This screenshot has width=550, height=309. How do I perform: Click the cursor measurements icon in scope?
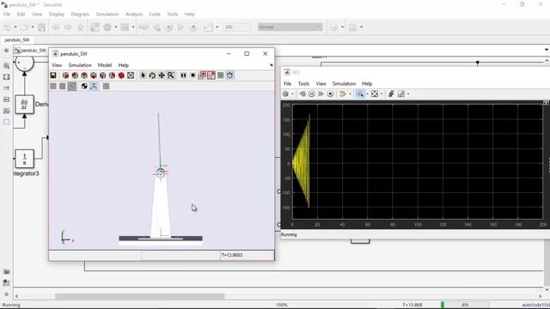401,94
